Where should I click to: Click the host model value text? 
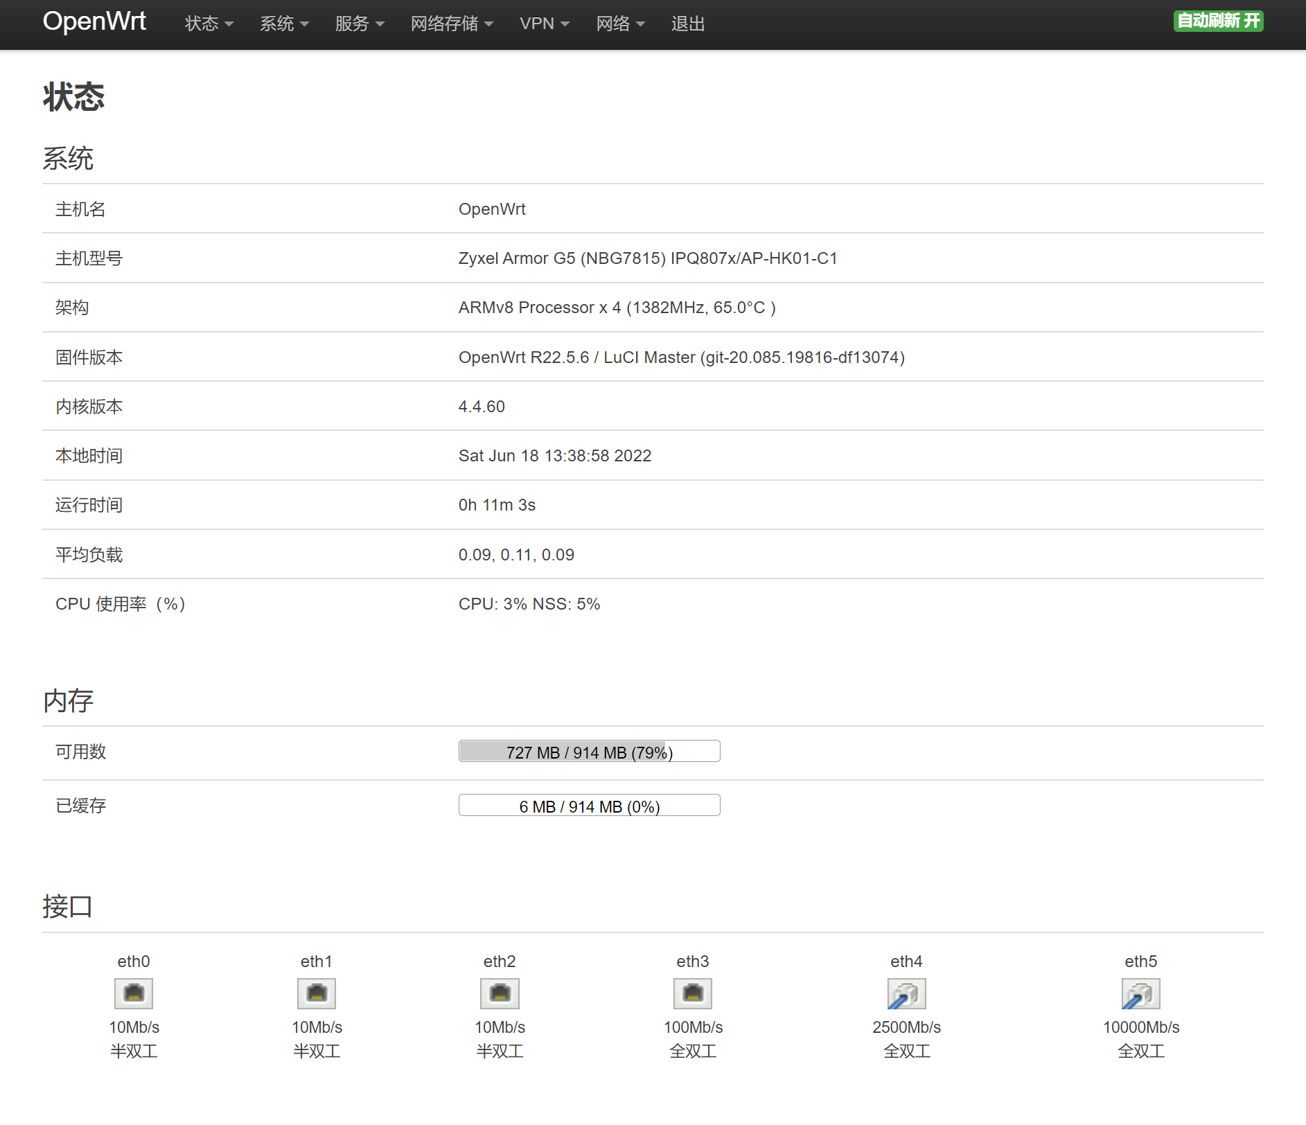(x=647, y=258)
